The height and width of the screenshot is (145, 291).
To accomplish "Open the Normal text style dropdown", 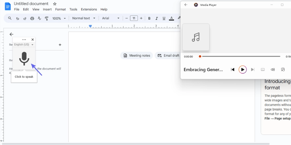I will click(x=84, y=18).
